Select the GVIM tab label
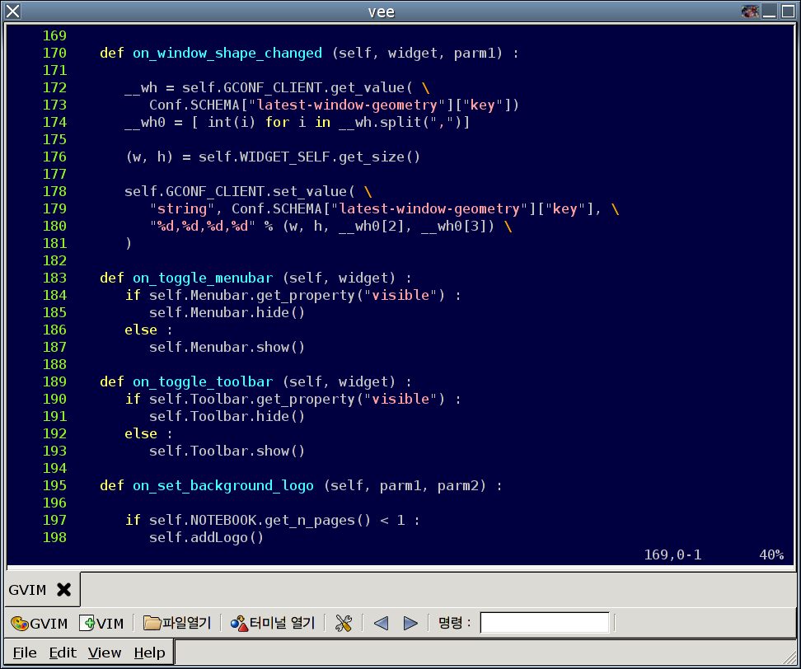 point(27,590)
